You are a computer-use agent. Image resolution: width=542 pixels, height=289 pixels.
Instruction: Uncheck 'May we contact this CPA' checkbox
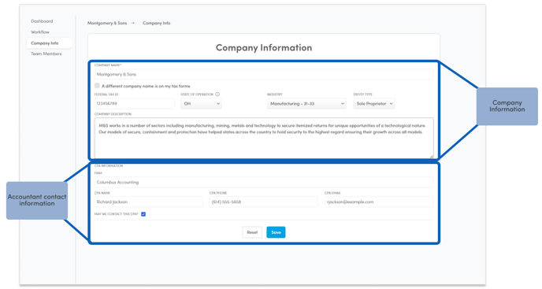click(143, 214)
